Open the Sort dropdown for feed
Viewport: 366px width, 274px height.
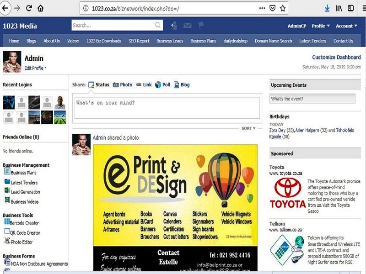click(248, 129)
